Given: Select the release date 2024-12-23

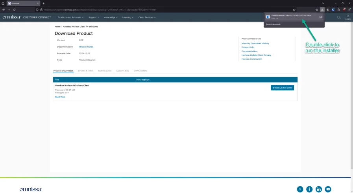Looking at the screenshot, I should [x=84, y=53].
